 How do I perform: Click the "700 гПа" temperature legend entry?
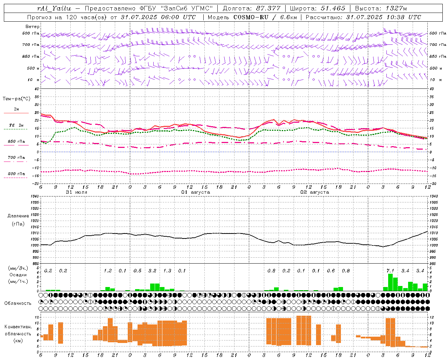click(16, 157)
